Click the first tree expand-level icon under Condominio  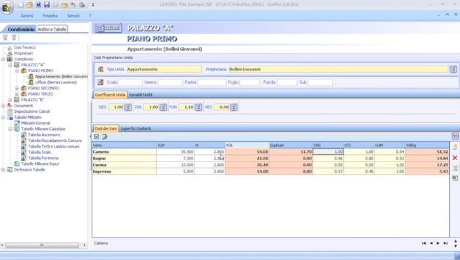5,37
